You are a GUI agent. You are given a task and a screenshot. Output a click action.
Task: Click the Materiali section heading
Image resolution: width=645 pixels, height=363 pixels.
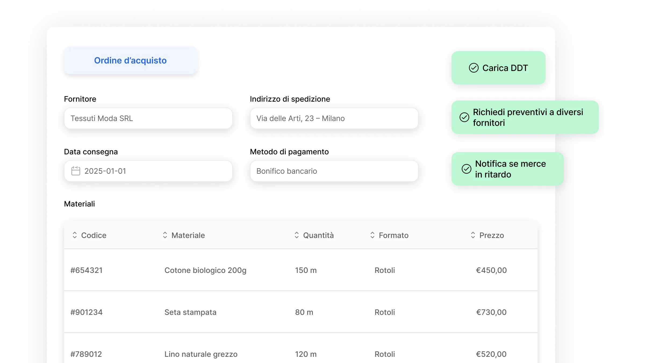80,204
